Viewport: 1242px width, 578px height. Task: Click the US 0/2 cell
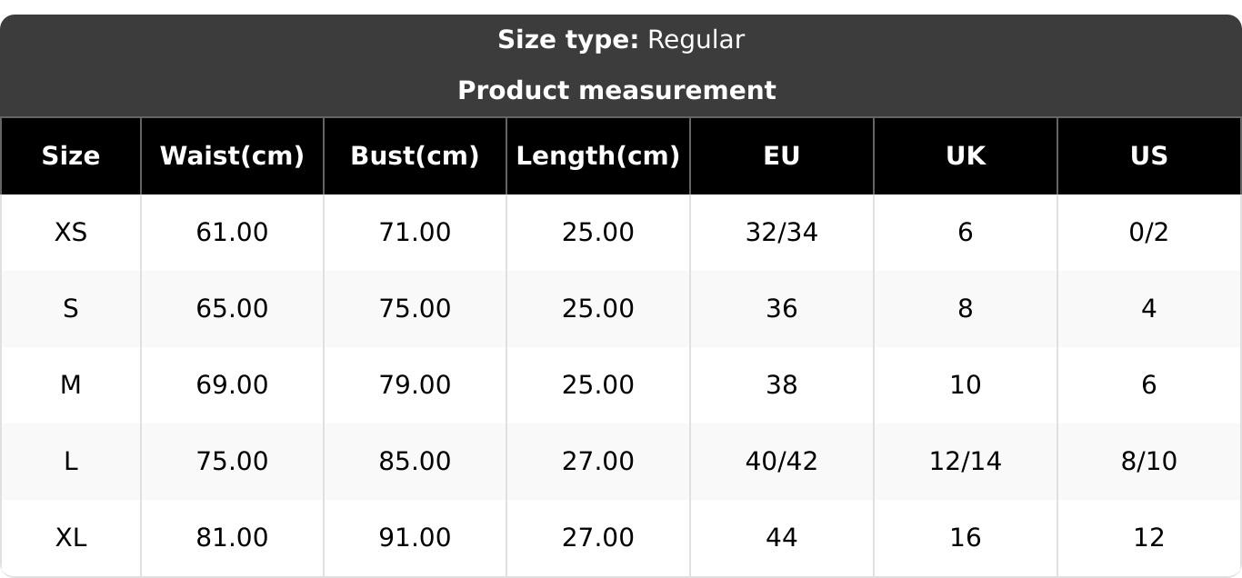coord(1148,233)
